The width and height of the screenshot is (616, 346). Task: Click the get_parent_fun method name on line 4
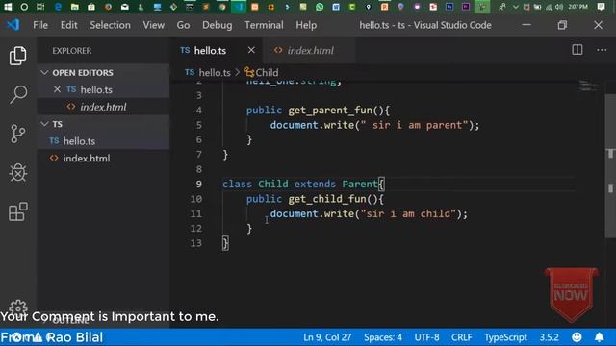(x=330, y=111)
